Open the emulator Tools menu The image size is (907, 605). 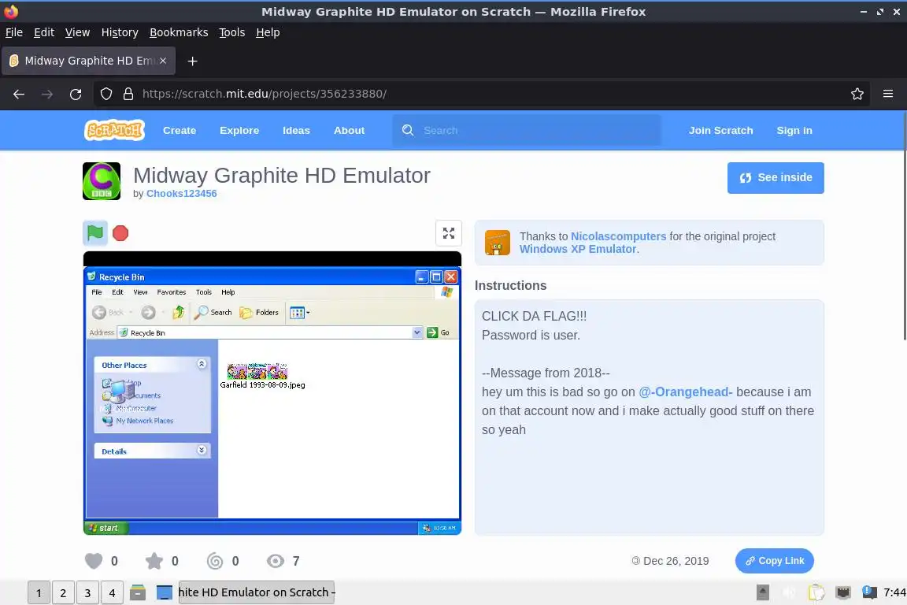point(204,292)
